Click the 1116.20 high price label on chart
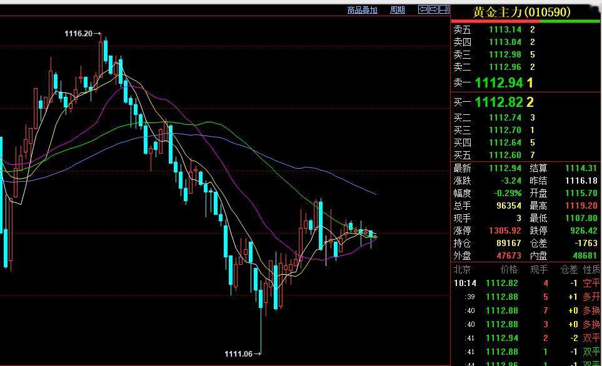Viewport: 602px width, 366px height. (78, 34)
